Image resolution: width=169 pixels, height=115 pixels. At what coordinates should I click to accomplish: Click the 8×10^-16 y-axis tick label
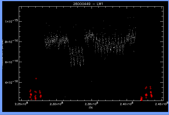coord(11,42)
